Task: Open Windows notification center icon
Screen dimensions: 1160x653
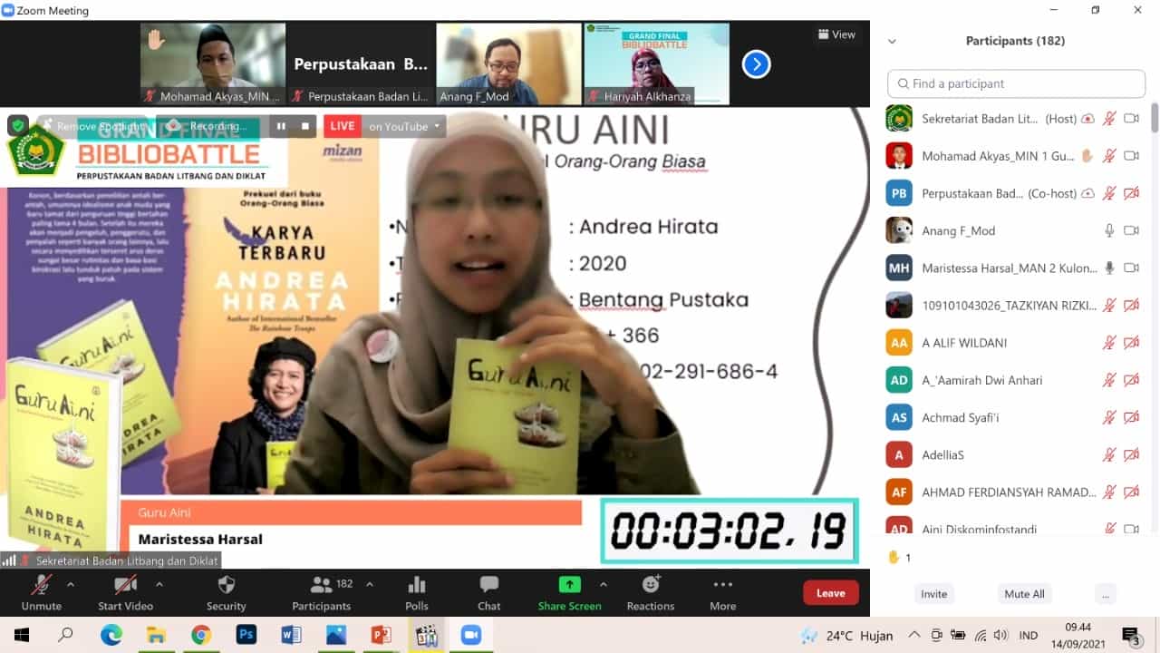Action: coord(1130,635)
